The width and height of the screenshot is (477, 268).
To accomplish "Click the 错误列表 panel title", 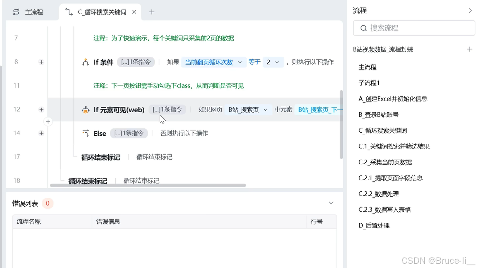I will 25,203.
